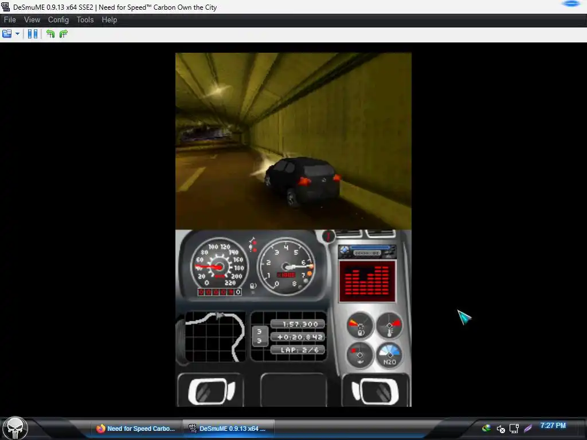Open the Help menu

coord(109,20)
